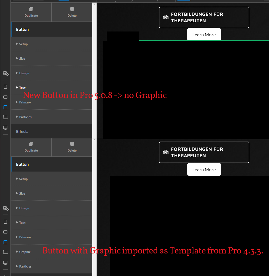Open the Effects heading in upper panel
The width and height of the screenshot is (269, 276).
pyautogui.click(x=22, y=131)
